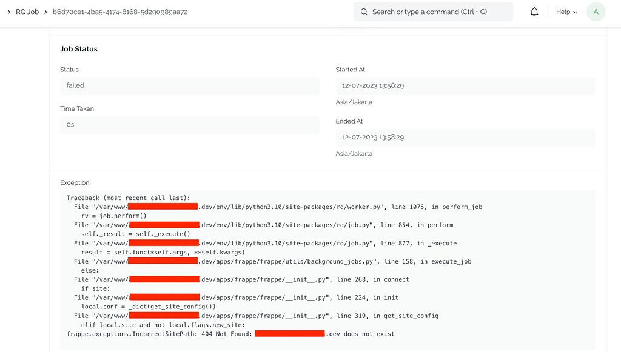
Task: Click the caret next to Help
Action: (x=576, y=12)
